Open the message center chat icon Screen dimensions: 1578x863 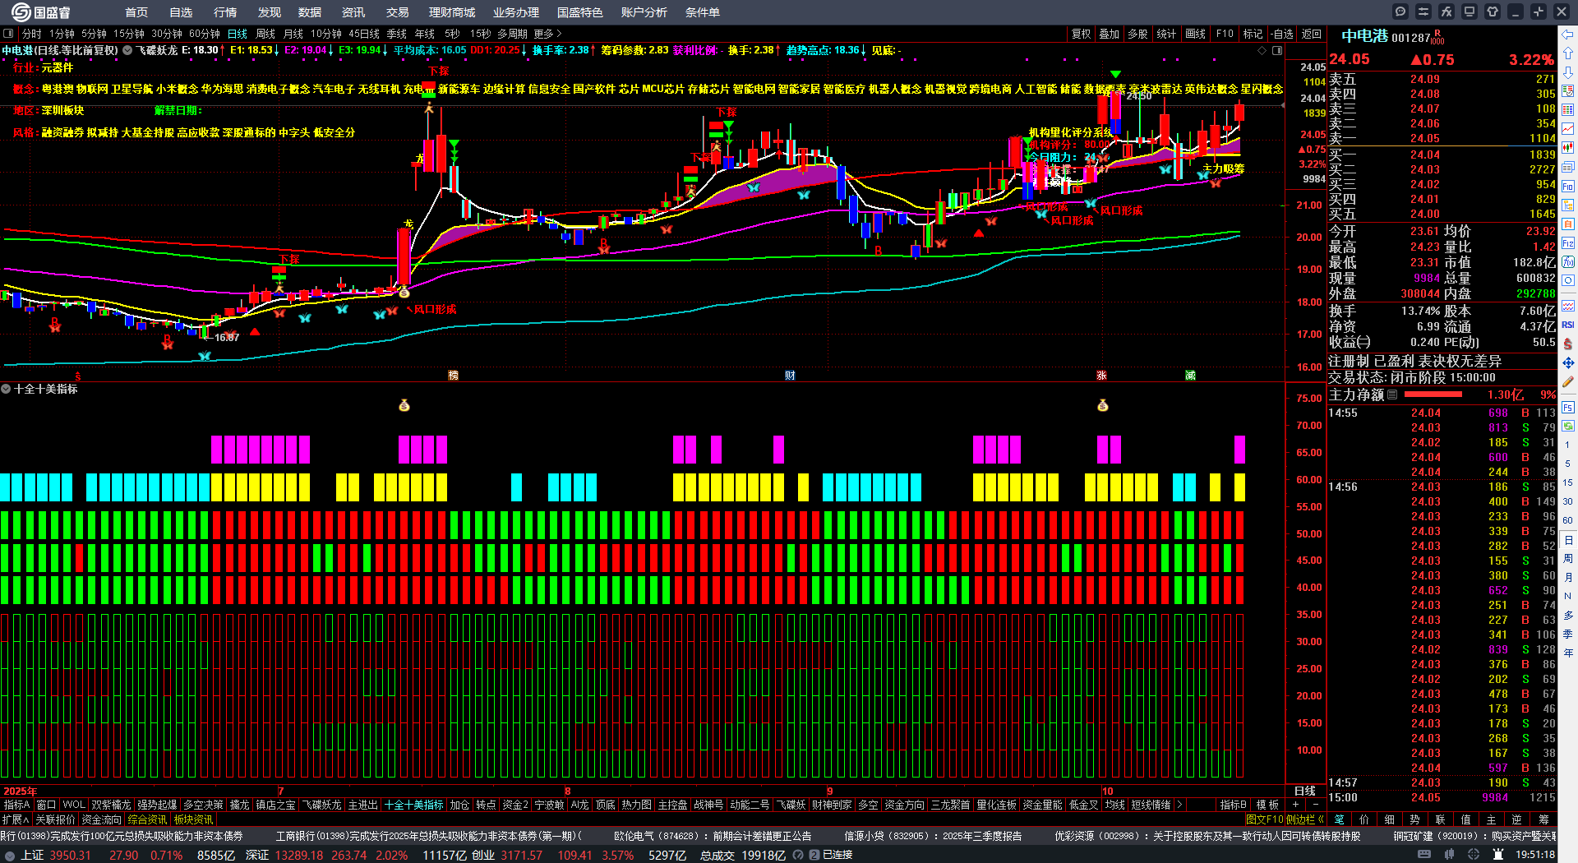1400,12
